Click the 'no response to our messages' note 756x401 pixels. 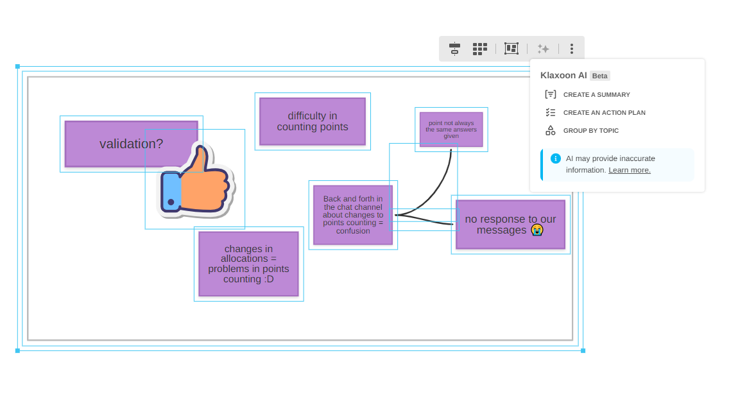pos(510,225)
